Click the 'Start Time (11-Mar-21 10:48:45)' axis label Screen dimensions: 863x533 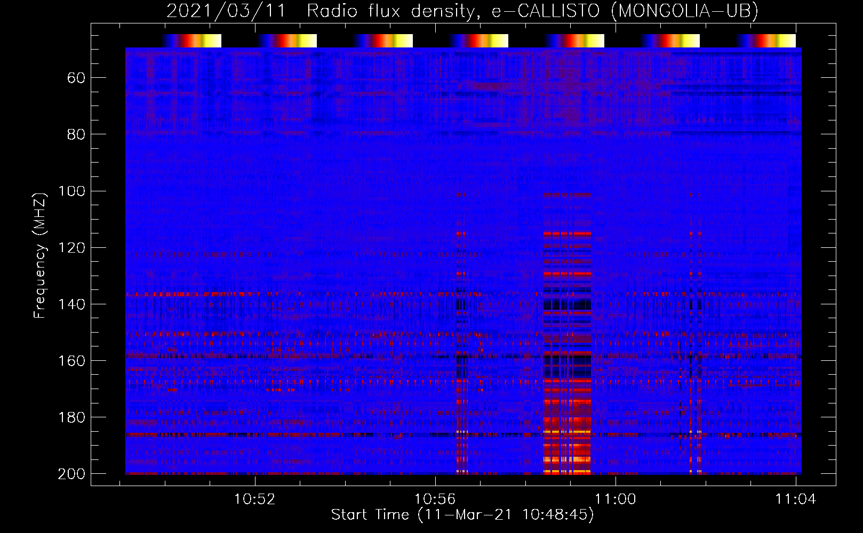tap(462, 515)
